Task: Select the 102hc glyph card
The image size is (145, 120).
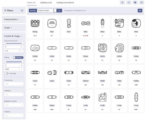Action: [102, 52]
